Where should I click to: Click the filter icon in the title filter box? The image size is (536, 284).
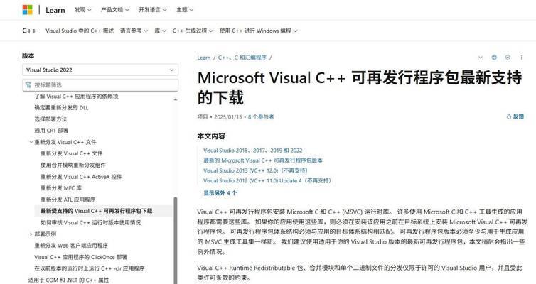tap(28, 85)
